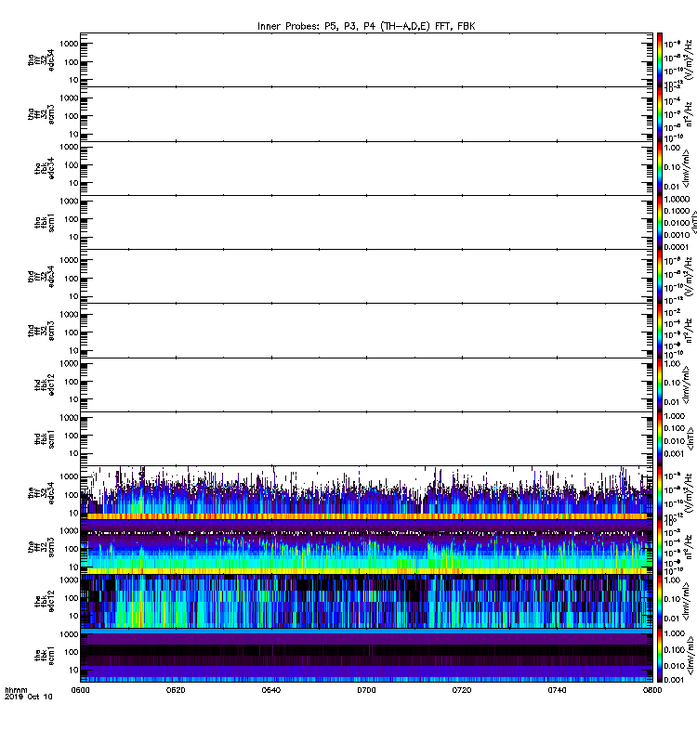
Task: Click the the fff 32 scm3 spectrogram
Action: coord(366,547)
